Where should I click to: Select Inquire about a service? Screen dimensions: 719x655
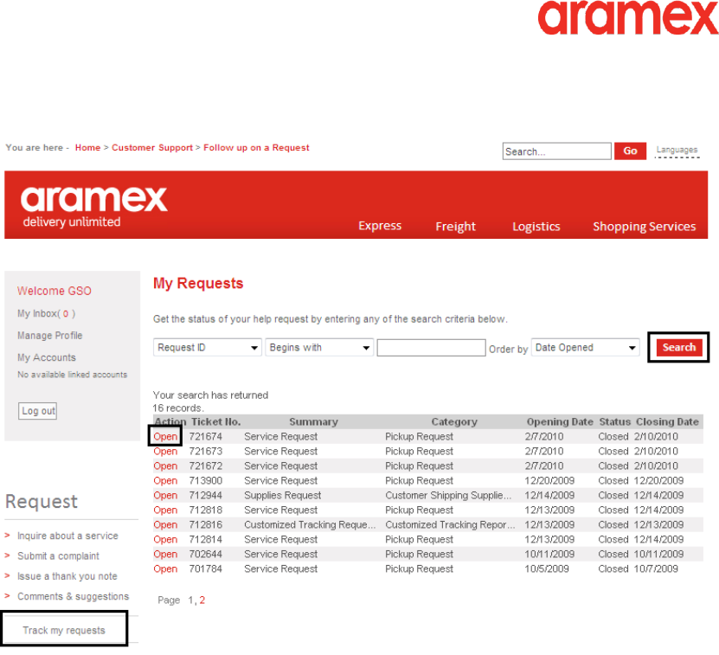click(x=67, y=536)
